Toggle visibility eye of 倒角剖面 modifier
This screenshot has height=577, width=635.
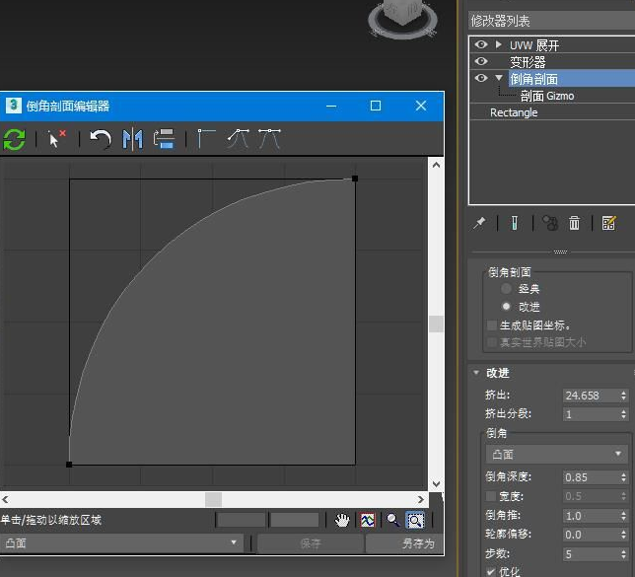[481, 78]
